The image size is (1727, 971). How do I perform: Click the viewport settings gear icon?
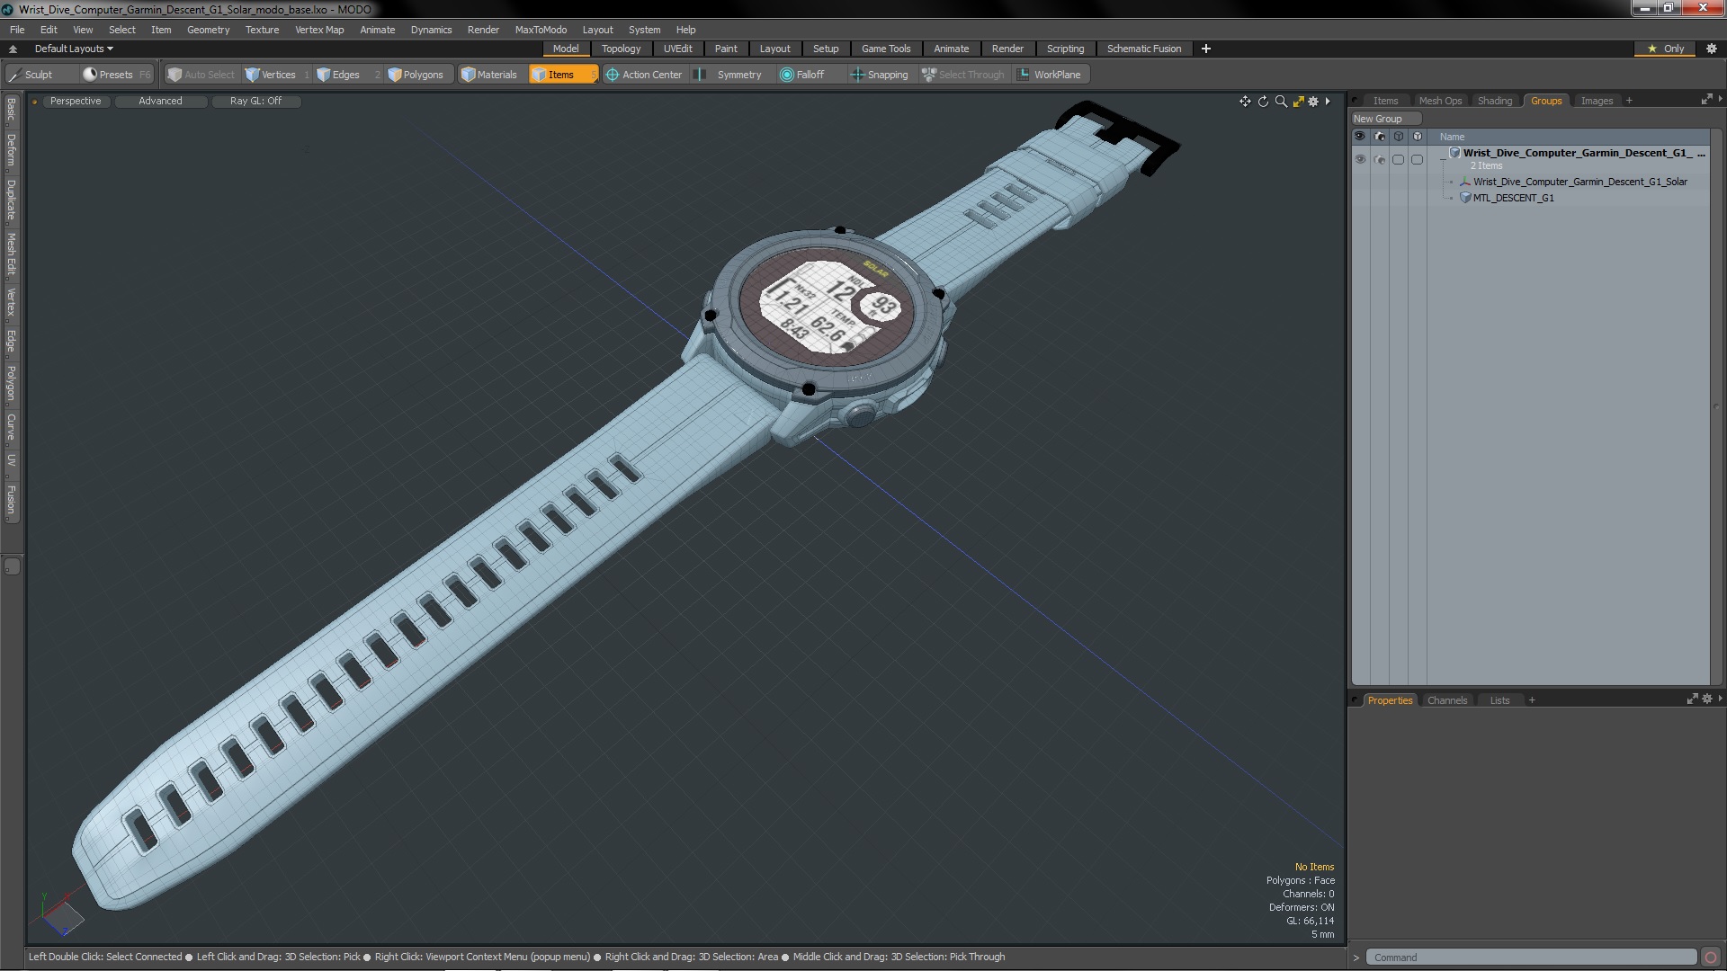pos(1313,102)
